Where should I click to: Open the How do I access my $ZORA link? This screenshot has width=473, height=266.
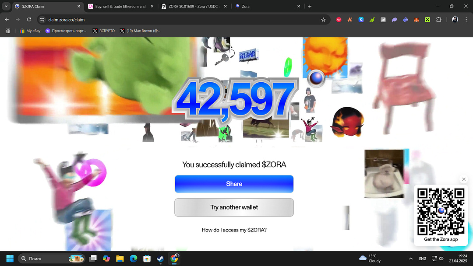pyautogui.click(x=234, y=230)
